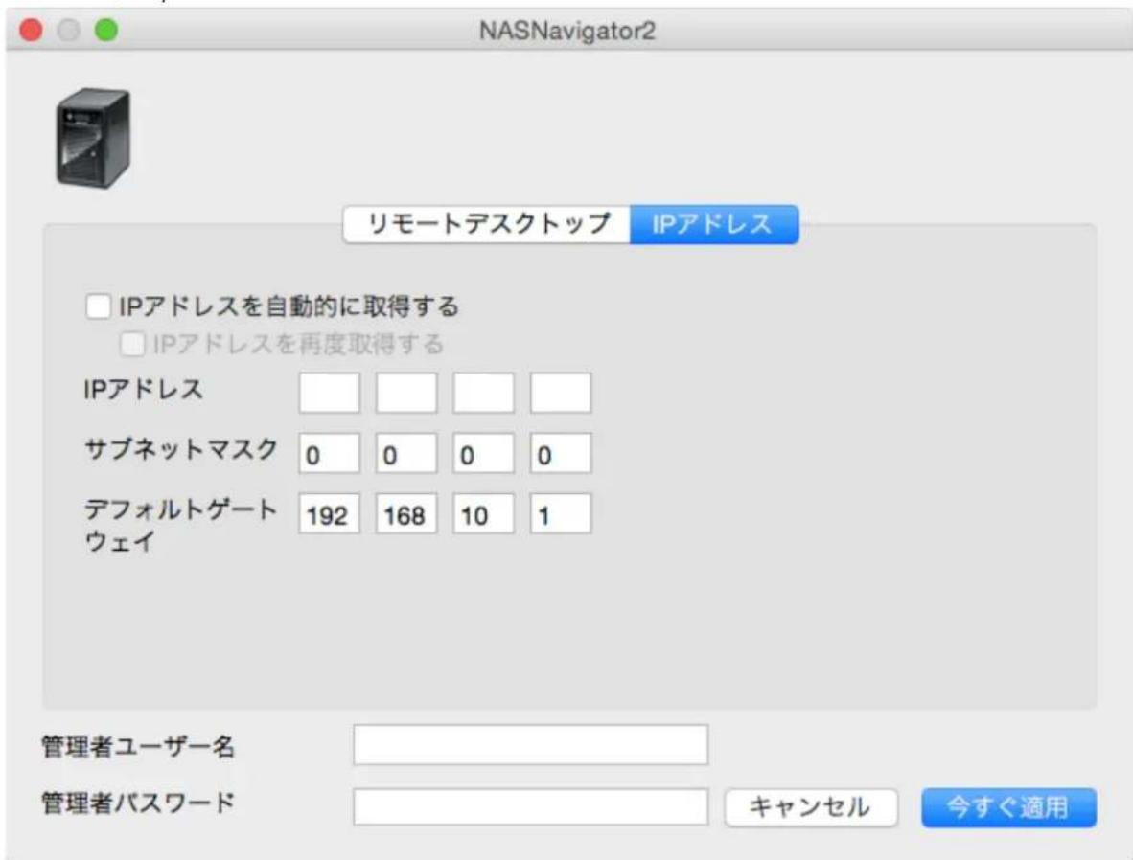
Task: Apply settings with 今すぐ適用 button
Action: (x=1008, y=806)
